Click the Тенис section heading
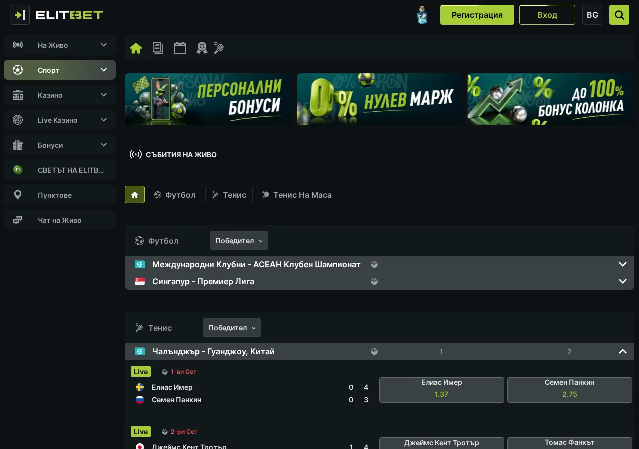The width and height of the screenshot is (639, 449). [160, 328]
